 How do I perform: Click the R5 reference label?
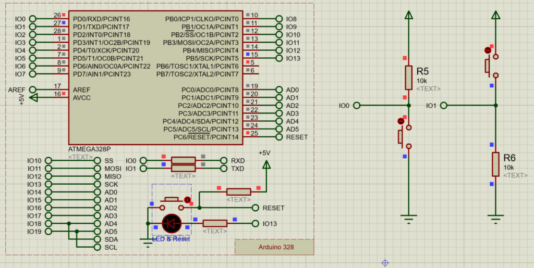tap(422, 72)
